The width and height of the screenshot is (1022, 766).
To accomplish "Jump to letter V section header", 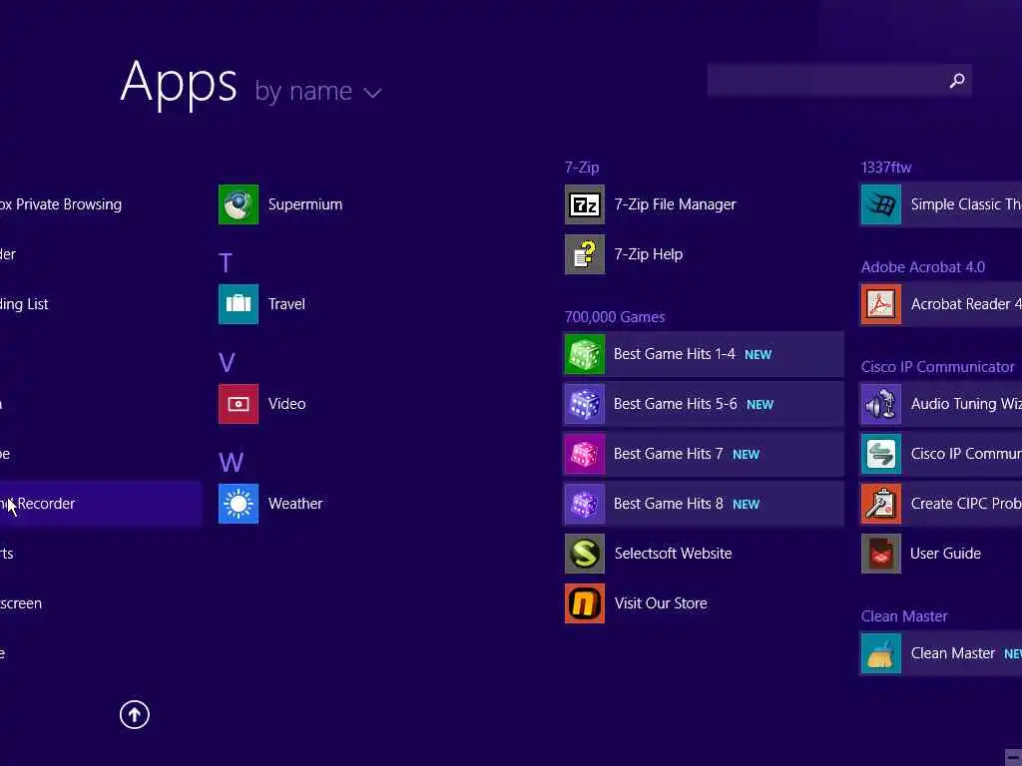I will [x=227, y=363].
